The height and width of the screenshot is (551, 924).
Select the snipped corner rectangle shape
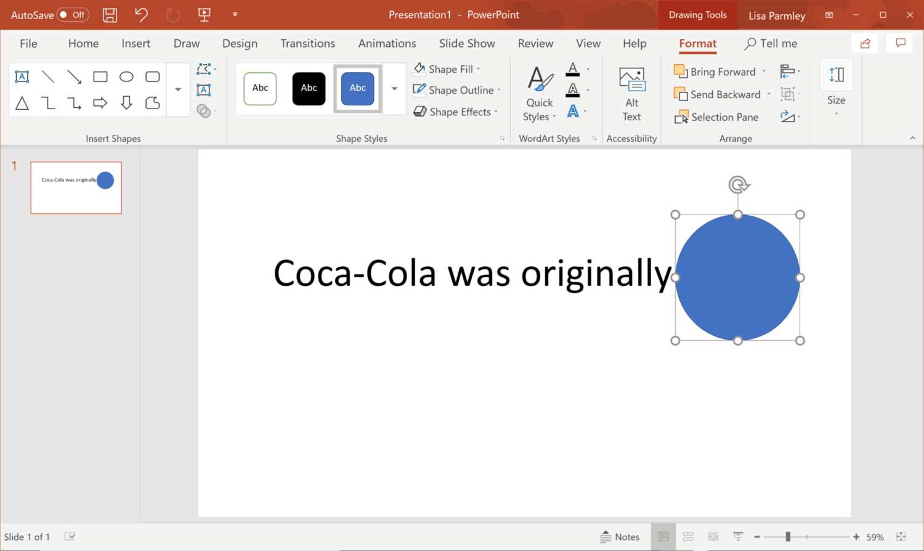click(153, 103)
